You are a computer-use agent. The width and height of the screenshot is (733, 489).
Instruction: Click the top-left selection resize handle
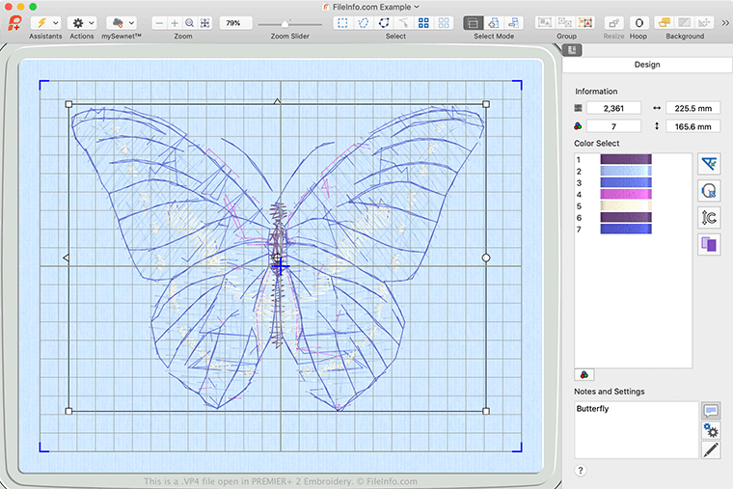click(68, 104)
